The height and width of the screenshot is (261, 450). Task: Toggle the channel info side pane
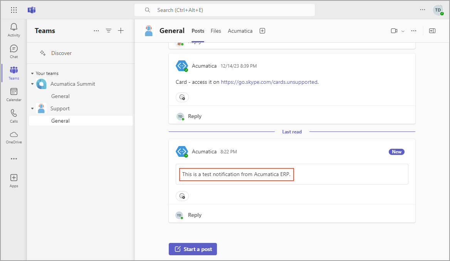pyautogui.click(x=432, y=31)
